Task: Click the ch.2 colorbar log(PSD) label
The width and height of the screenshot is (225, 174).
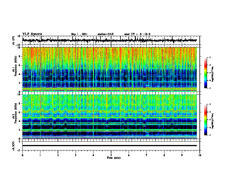Action: click(213, 121)
